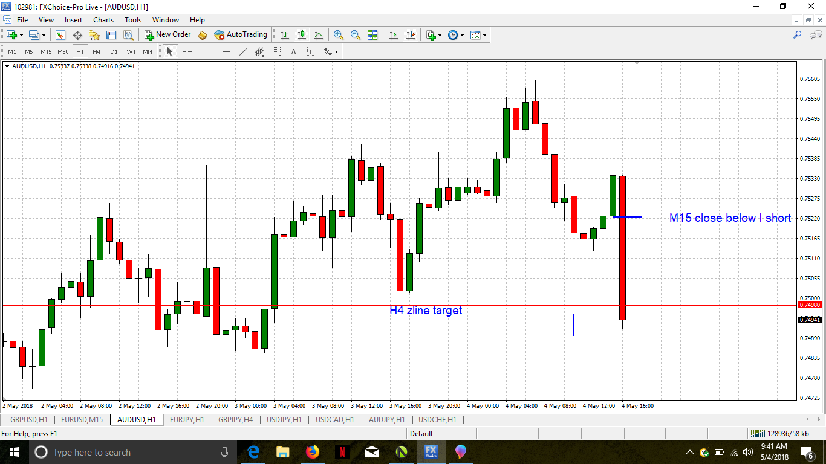Switch chart to Bar Chart mode
Screen dimensions: 826x464
point(284,35)
